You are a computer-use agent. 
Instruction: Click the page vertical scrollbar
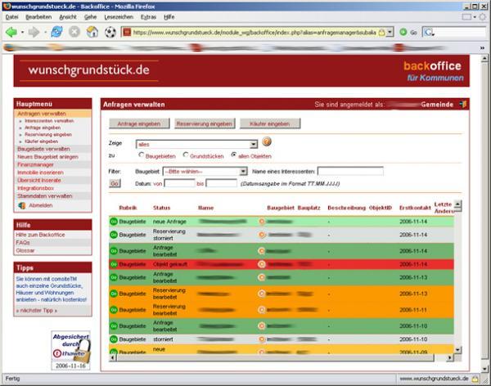pos(484,212)
